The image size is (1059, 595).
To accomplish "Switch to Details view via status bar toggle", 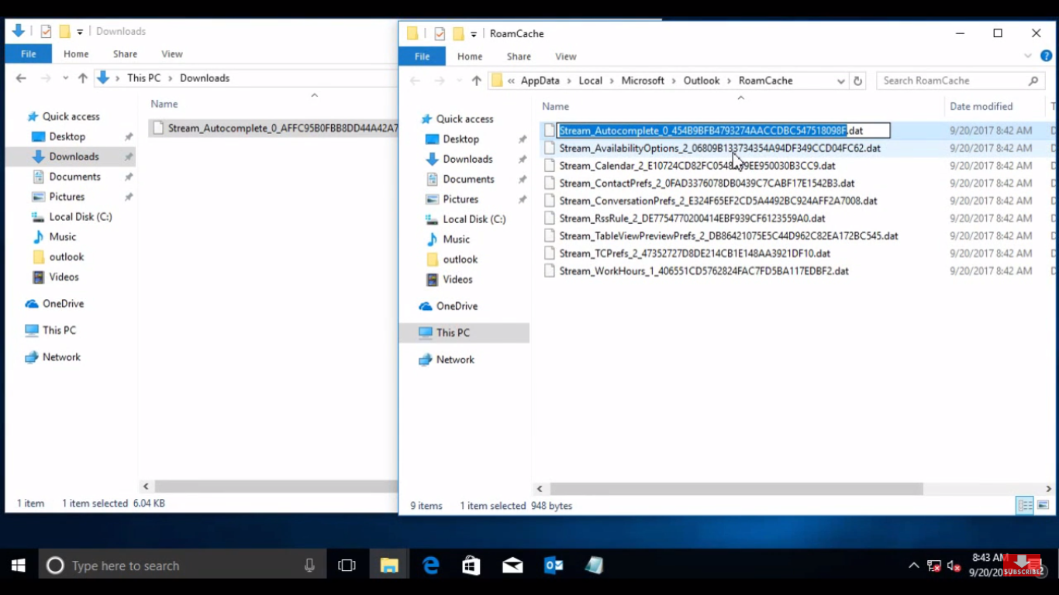I will pos(1025,505).
